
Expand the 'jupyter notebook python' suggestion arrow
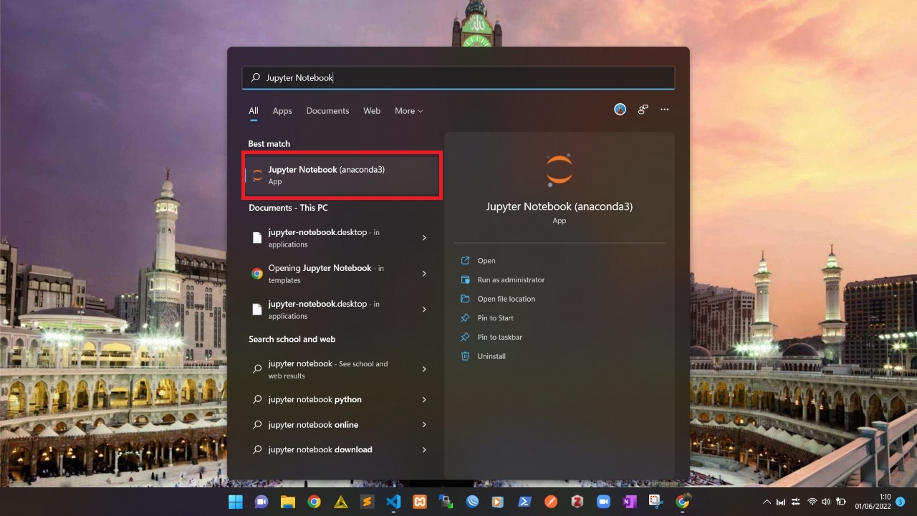(x=424, y=400)
